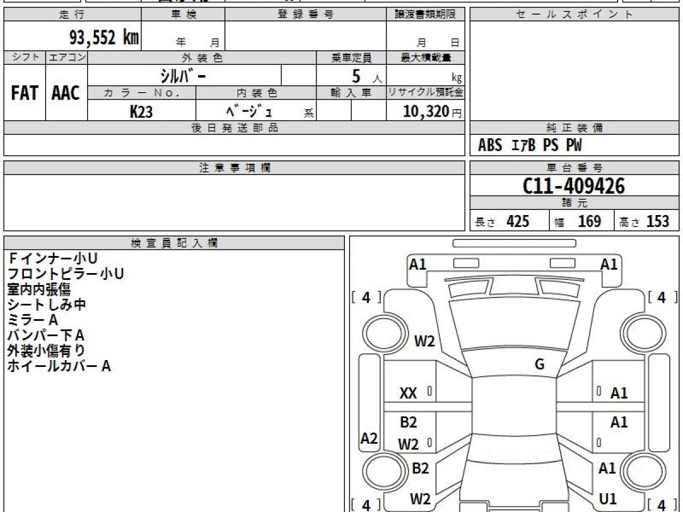Click the 内装色 header

256,93
